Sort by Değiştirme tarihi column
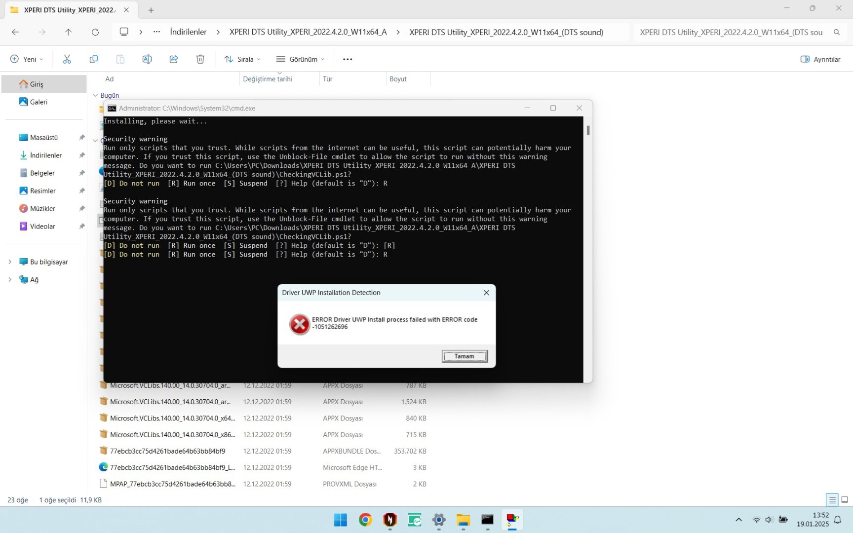 (268, 79)
